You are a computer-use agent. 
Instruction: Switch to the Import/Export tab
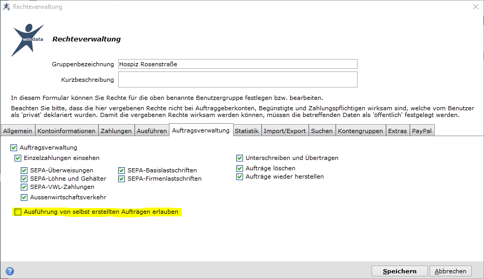click(284, 131)
